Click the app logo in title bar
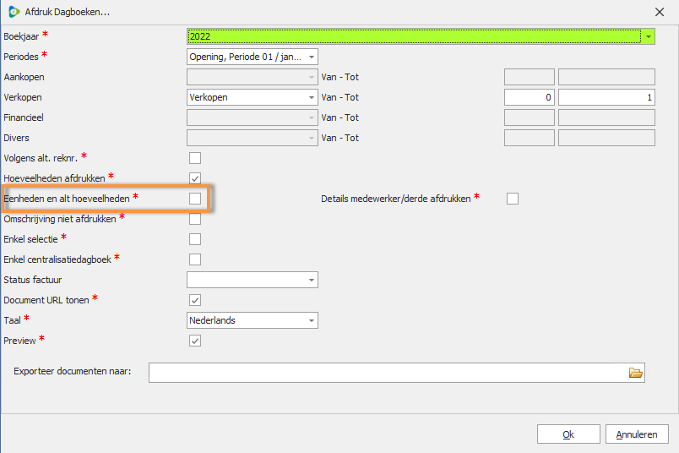 click(x=14, y=12)
